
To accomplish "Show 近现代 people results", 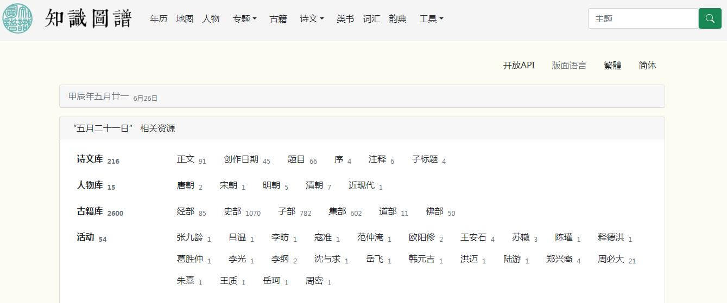I will click(x=362, y=185).
